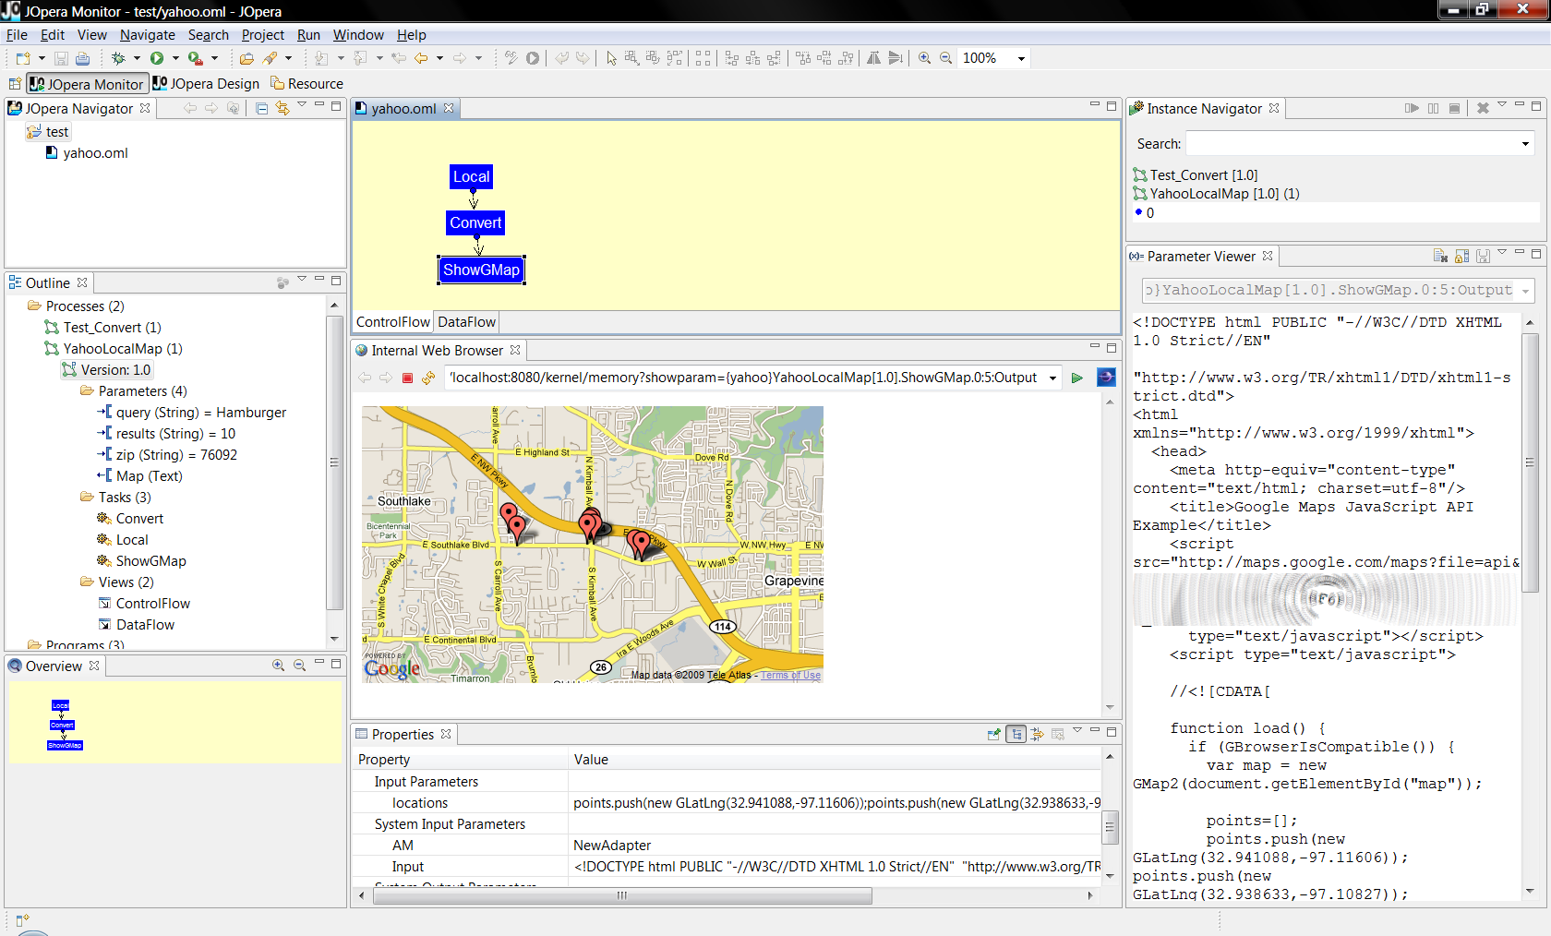This screenshot has height=936, width=1551.
Task: Open the zoom percentage 100% dropdown
Action: (x=1021, y=58)
